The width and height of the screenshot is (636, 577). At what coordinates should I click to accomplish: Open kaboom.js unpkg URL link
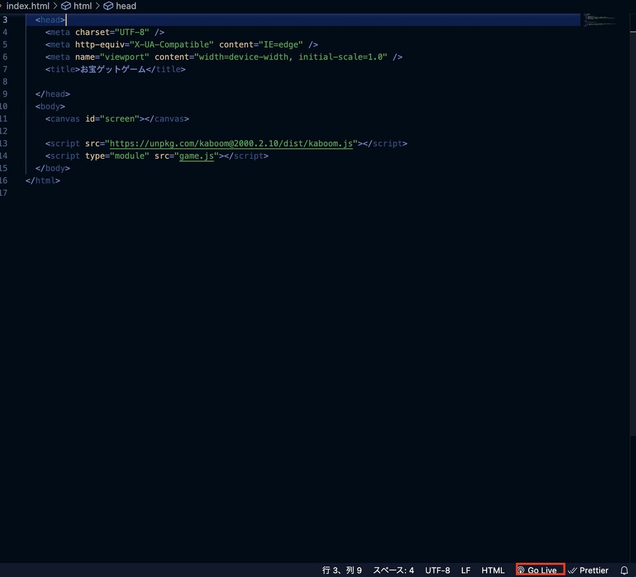click(231, 143)
